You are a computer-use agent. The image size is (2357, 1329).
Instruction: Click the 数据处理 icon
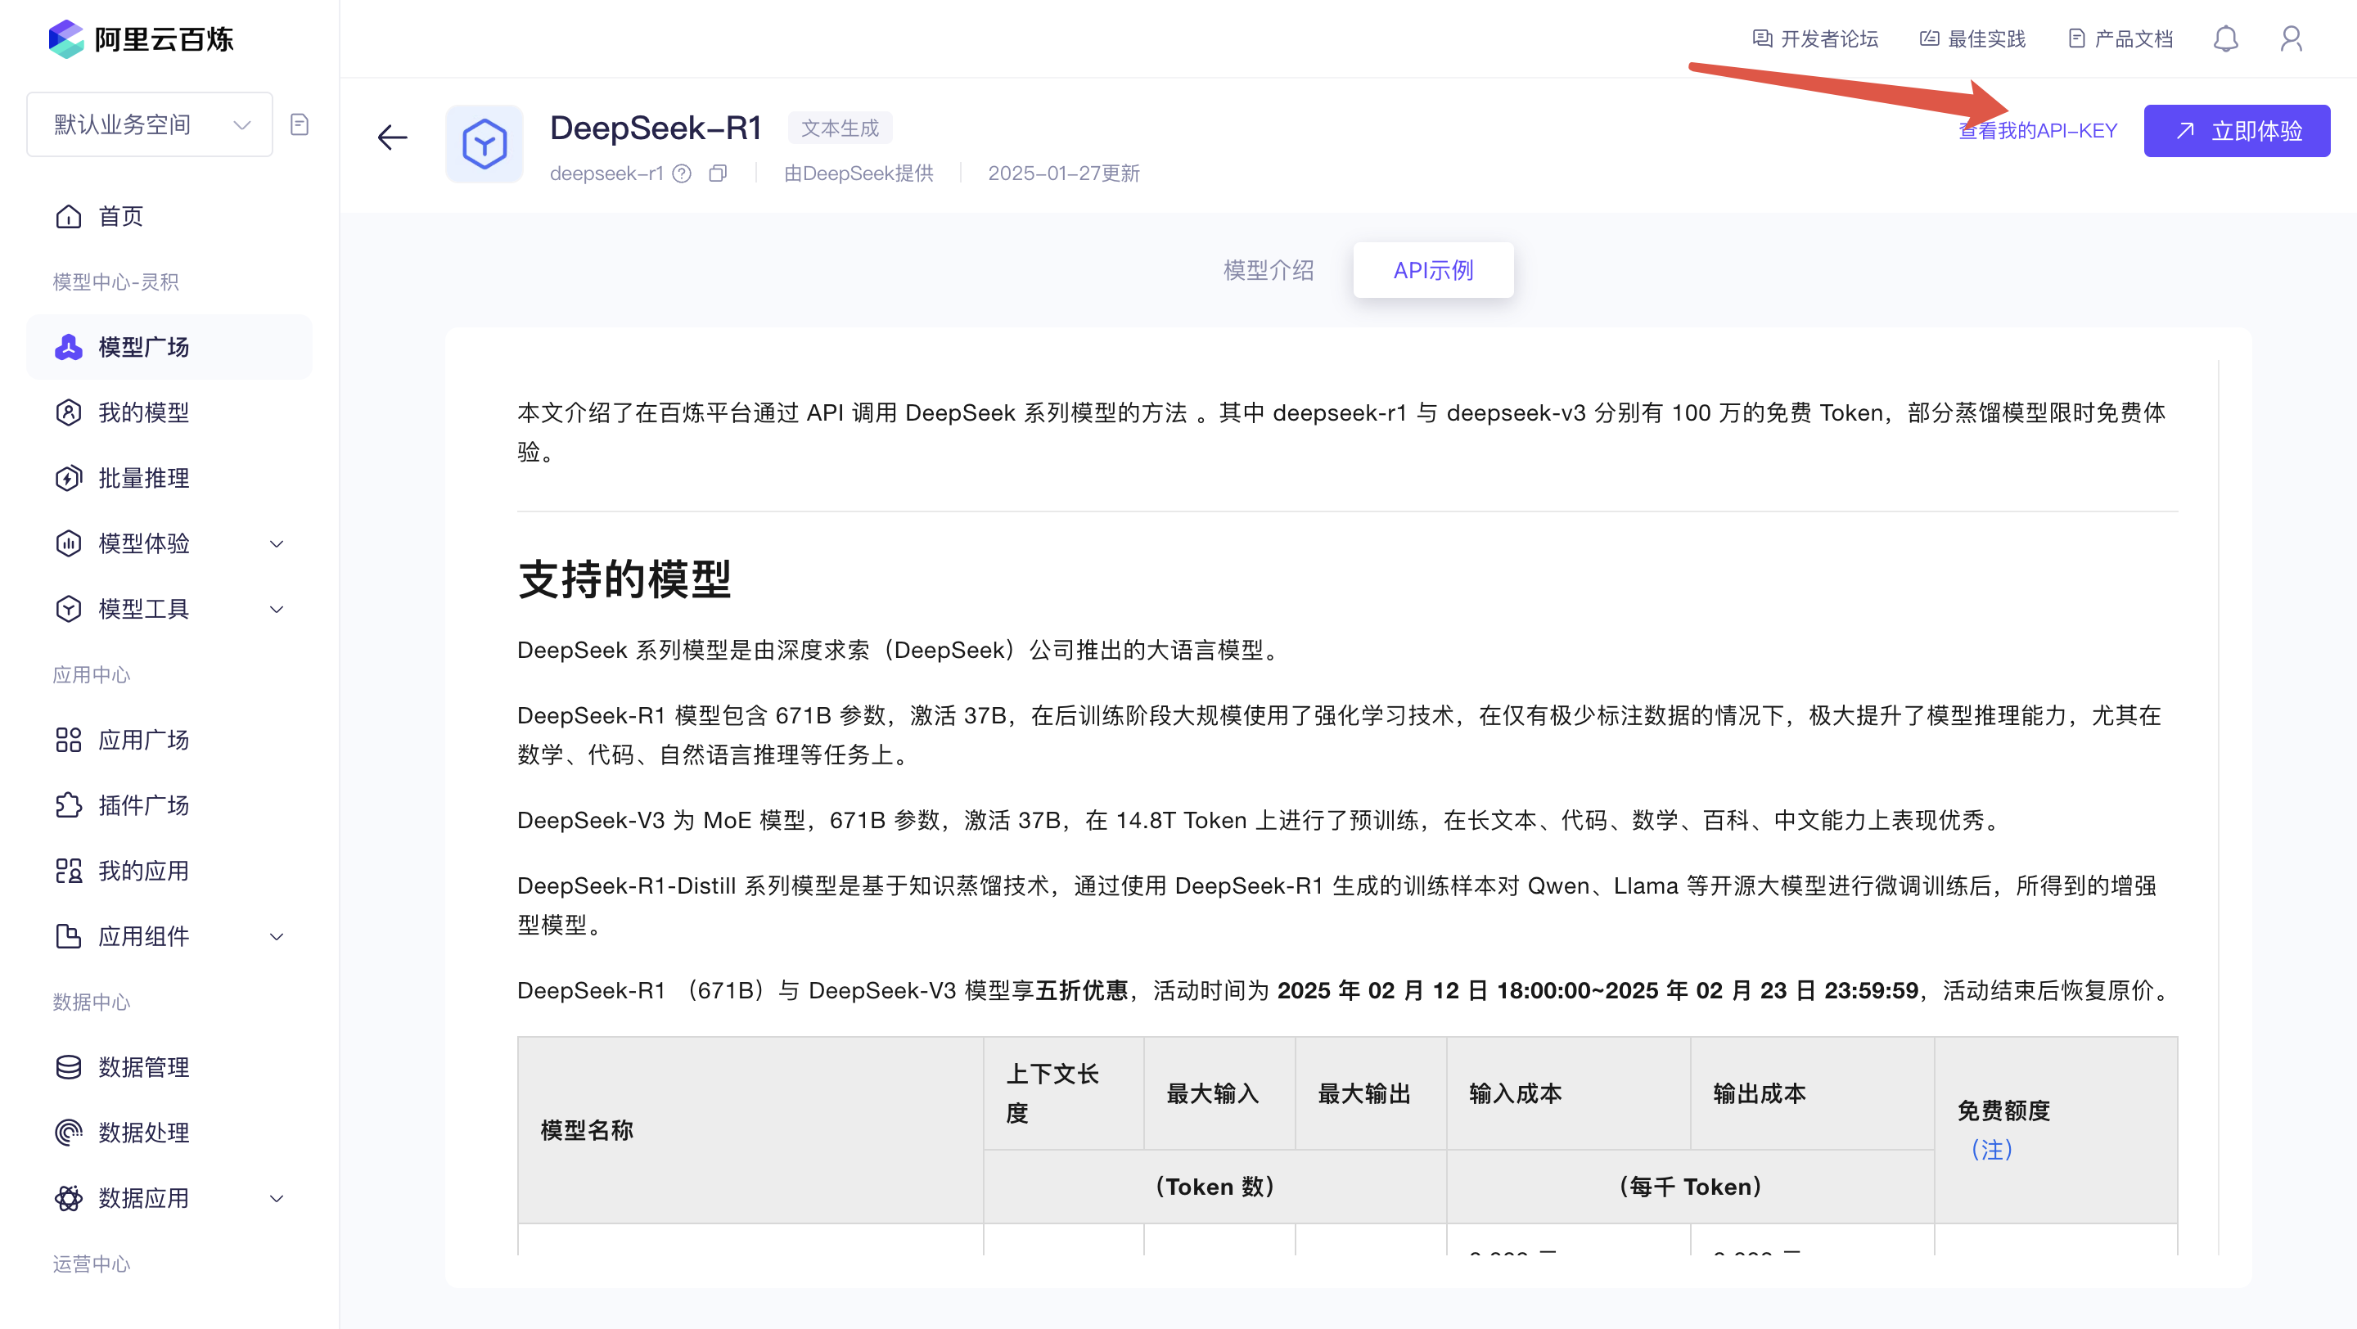[69, 1133]
